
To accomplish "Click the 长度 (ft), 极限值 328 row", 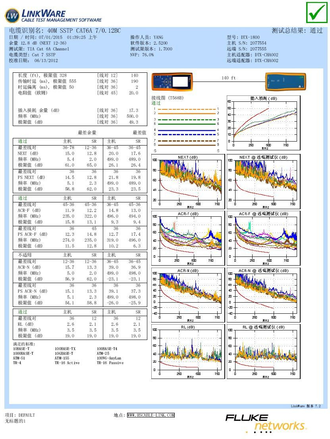I will coord(80,75).
